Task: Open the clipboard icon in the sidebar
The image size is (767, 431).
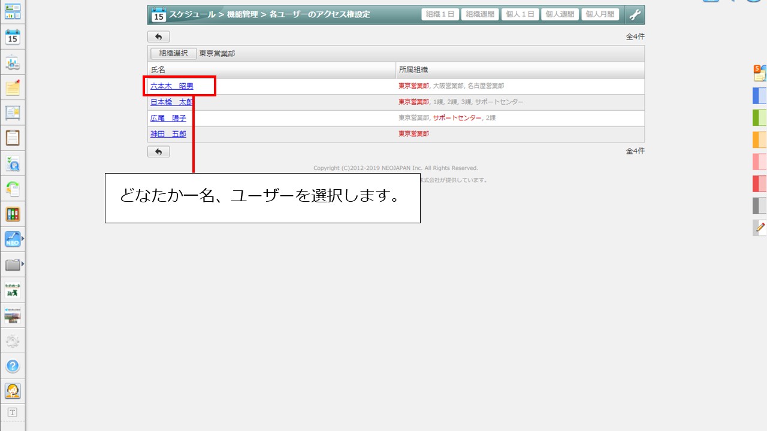Action: pyautogui.click(x=13, y=138)
